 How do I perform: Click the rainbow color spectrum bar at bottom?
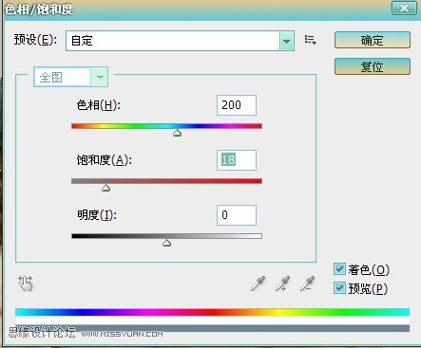pyautogui.click(x=213, y=312)
